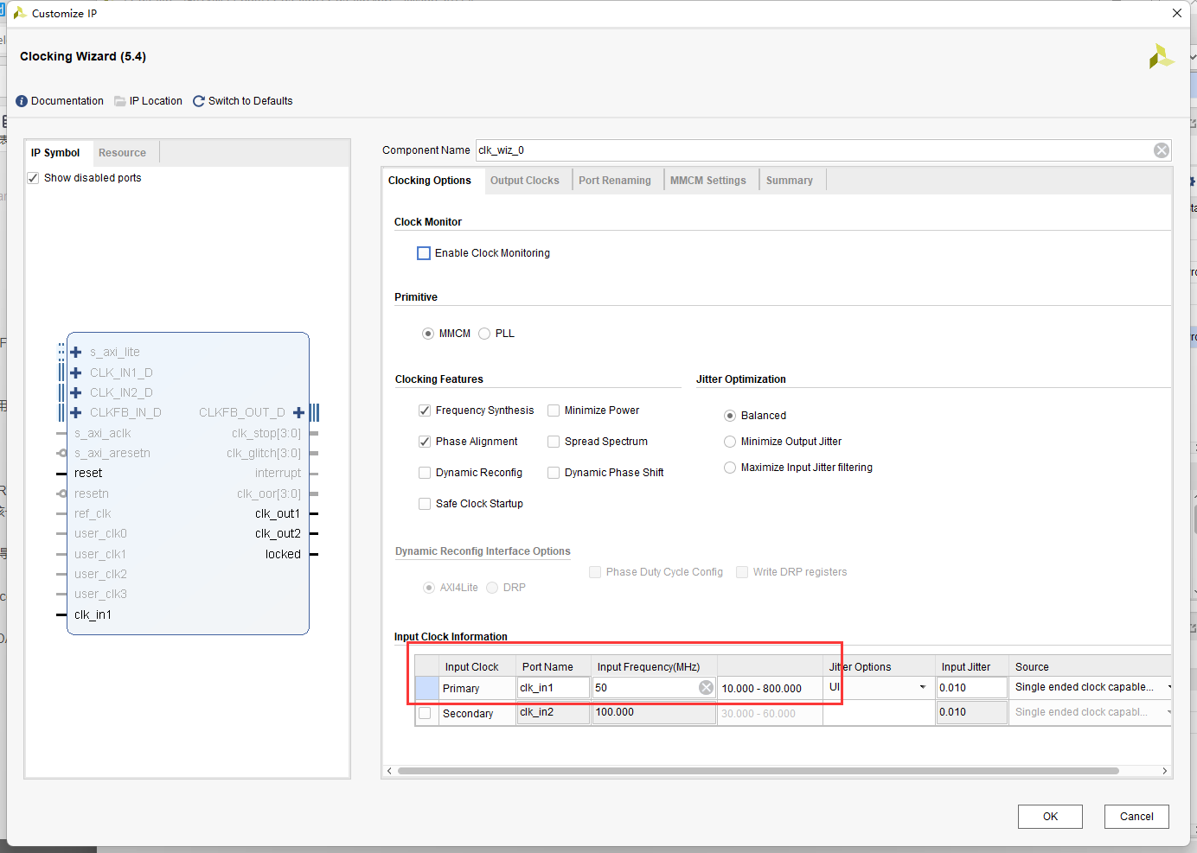This screenshot has height=853, width=1197.
Task: Select the PLL primitive radio button
Action: tap(484, 334)
